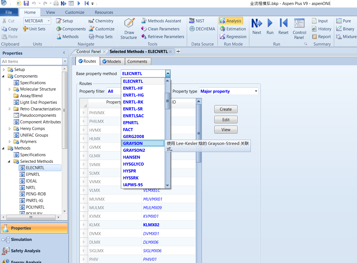Select Estimation run mode
Image resolution: width=357 pixels, height=263 pixels.
point(233,29)
